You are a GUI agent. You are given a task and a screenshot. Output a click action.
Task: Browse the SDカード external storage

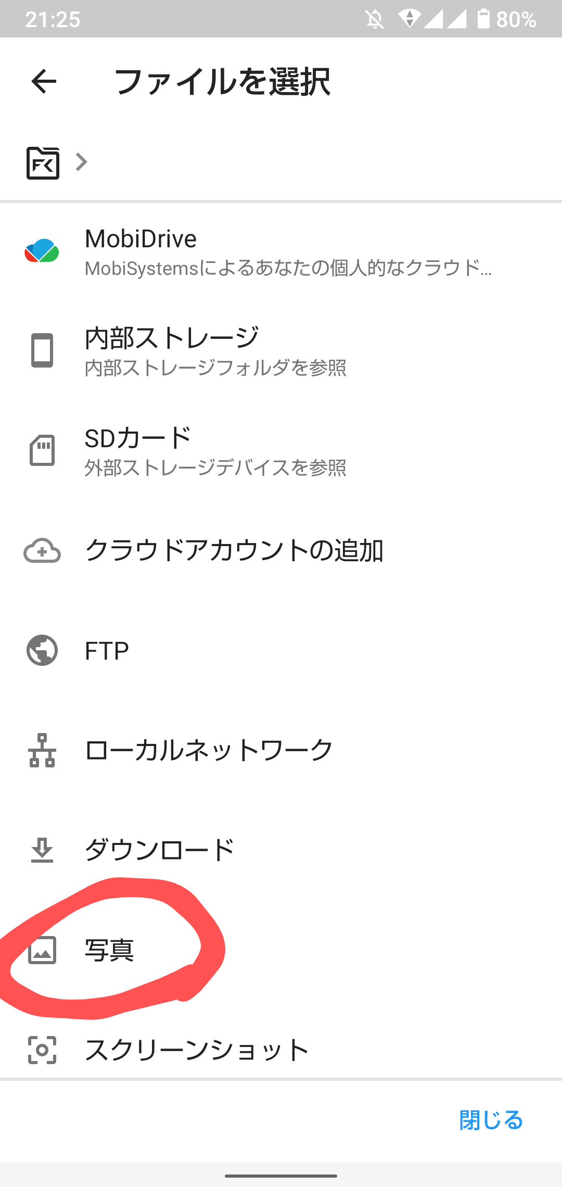[x=215, y=451]
